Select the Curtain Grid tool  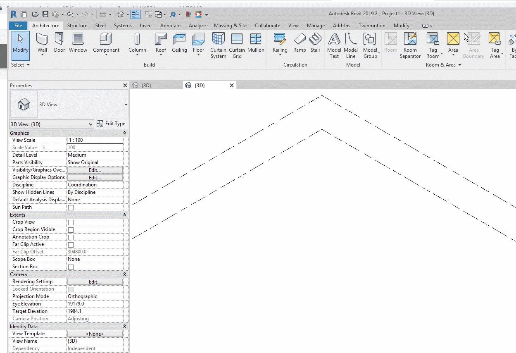pos(237,45)
